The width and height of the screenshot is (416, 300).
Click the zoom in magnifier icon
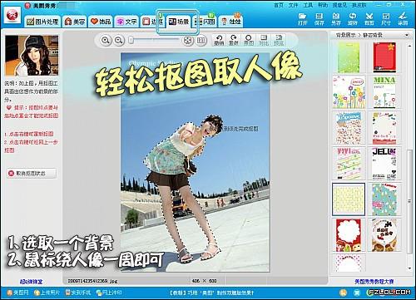[106, 41]
